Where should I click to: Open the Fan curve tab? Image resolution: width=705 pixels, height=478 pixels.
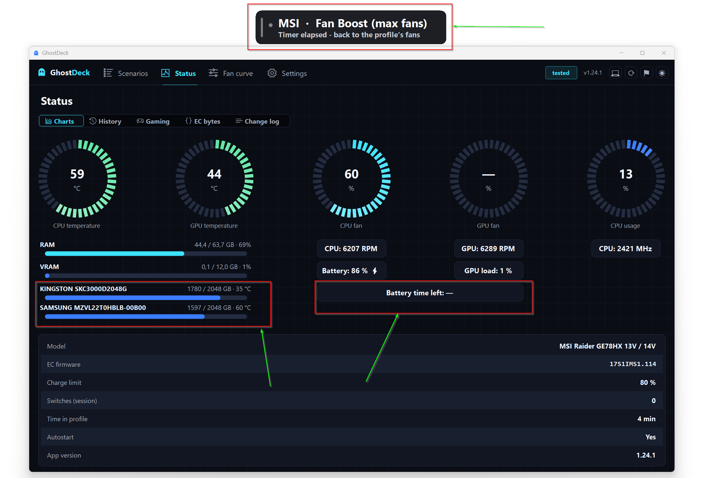pos(231,73)
